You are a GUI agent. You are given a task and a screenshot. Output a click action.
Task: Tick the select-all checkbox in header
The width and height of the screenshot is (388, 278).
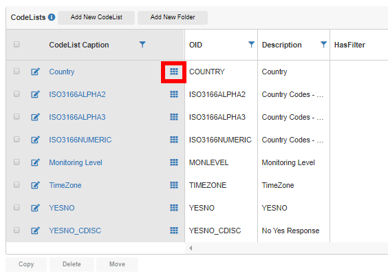click(17, 44)
